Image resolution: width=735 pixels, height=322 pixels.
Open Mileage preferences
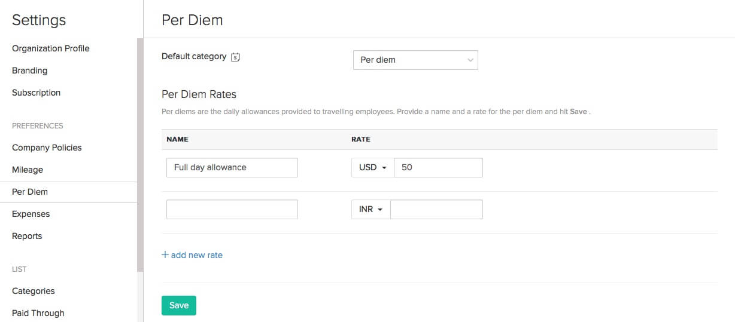click(x=28, y=170)
